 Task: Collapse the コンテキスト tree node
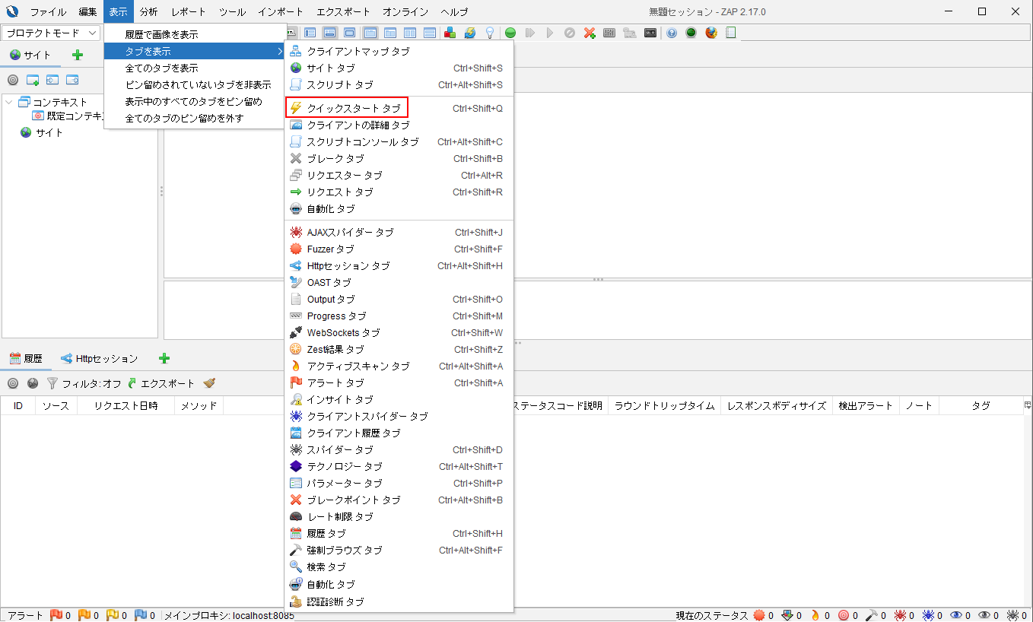(x=9, y=102)
